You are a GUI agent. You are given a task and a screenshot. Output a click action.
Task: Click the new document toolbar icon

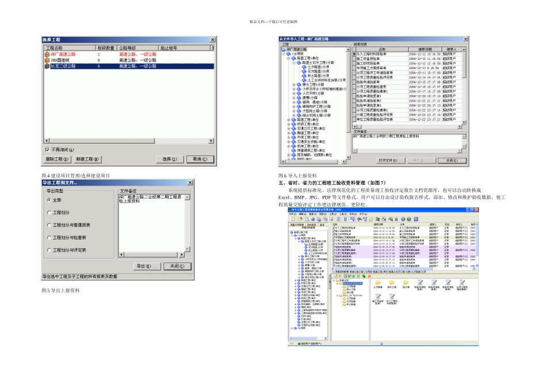pyautogui.click(x=293, y=219)
